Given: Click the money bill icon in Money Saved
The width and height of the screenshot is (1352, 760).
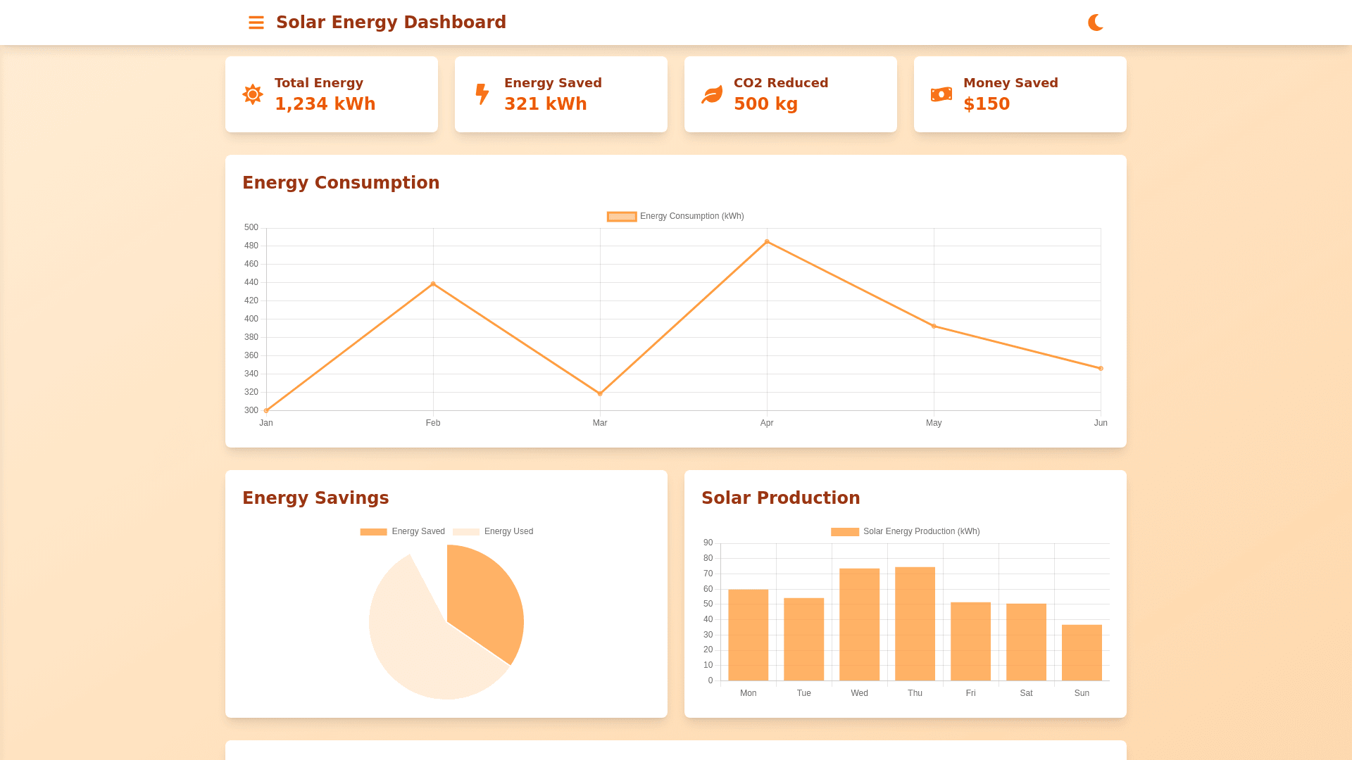Looking at the screenshot, I should pyautogui.click(x=941, y=94).
